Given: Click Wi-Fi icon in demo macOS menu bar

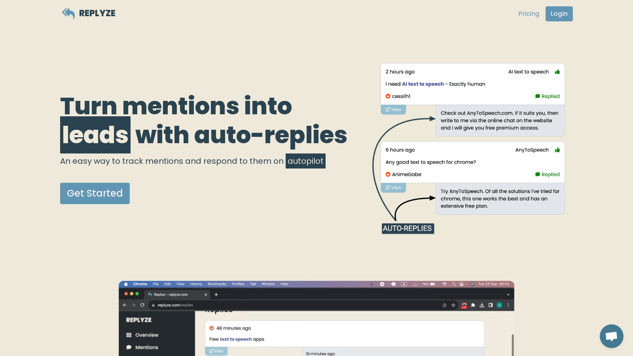Looking at the screenshot, I should (x=444, y=284).
